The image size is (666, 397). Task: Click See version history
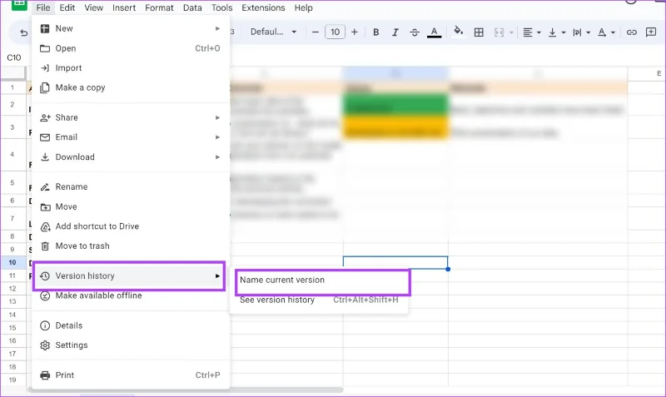[x=319, y=300]
